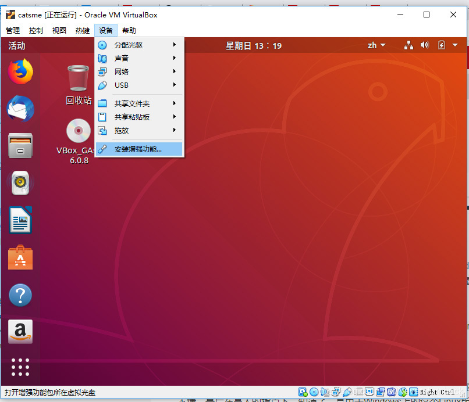Launch the Amazon dock shortcut
469x402 pixels.
(20, 332)
